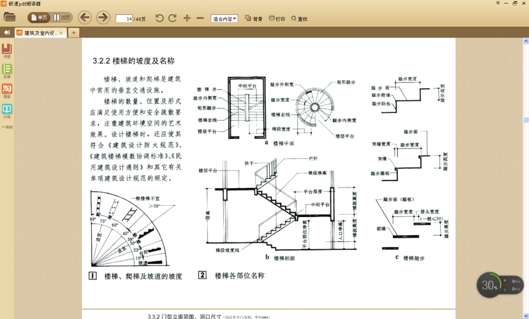
Task: Click the 30% speed floating widget
Action: pos(500,285)
